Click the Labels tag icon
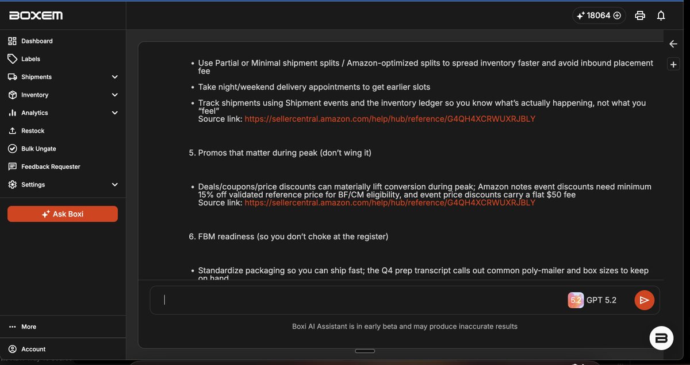The image size is (690, 365). 12,59
